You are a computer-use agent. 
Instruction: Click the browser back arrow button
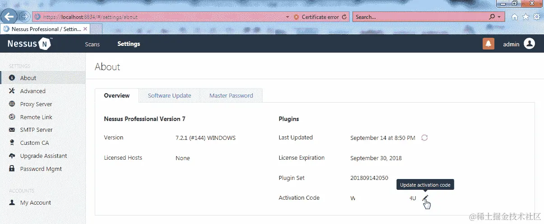(10, 17)
